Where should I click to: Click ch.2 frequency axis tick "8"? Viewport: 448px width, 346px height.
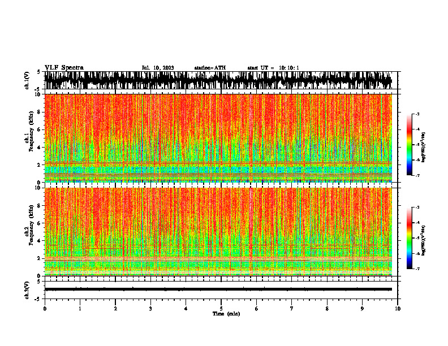40,206
